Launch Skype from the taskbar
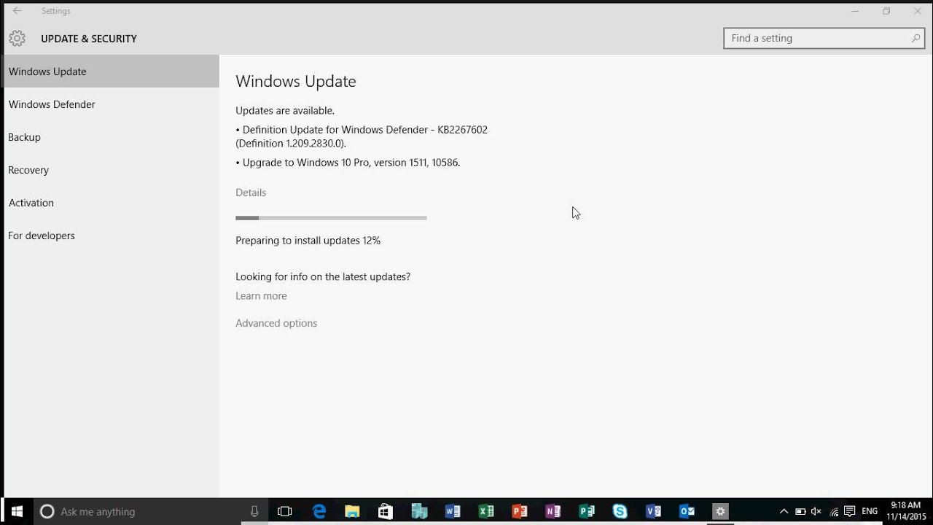This screenshot has width=933, height=525. tap(620, 512)
